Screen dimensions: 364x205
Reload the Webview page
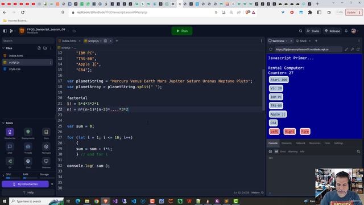271,50
